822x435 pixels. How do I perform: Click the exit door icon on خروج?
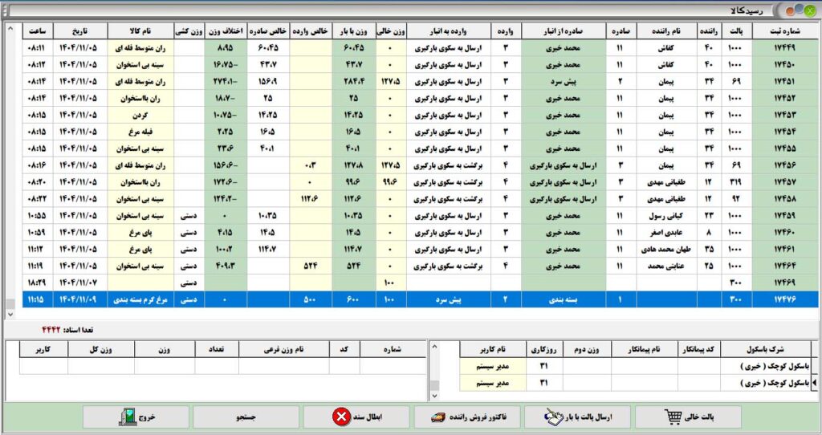tap(128, 417)
